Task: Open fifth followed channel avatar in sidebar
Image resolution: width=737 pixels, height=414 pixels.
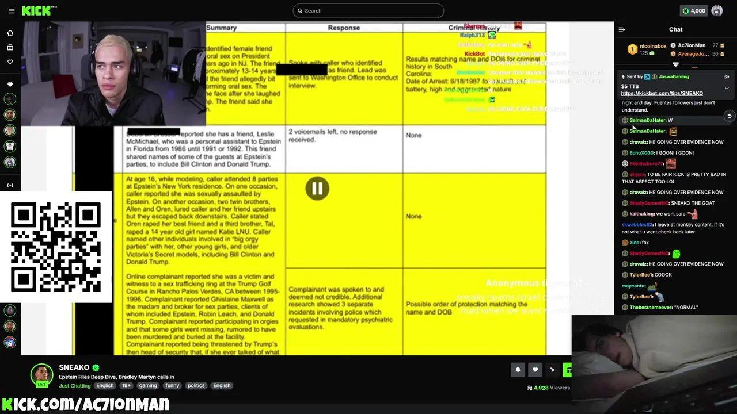Action: pos(10,162)
